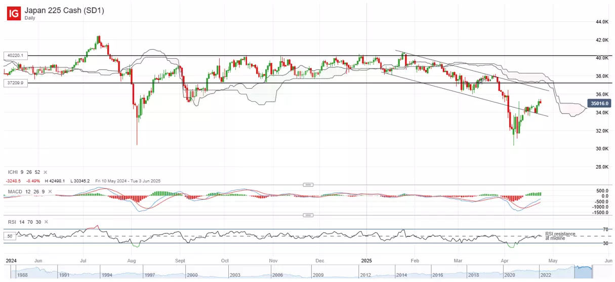Click the 44.0K price axis label
This screenshot has width=615, height=282.
(602, 22)
